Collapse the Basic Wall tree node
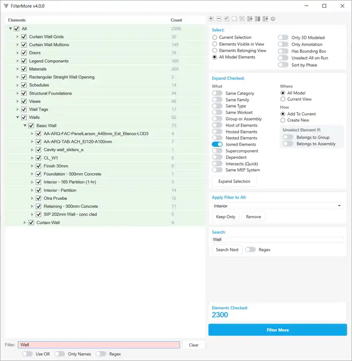The width and height of the screenshot is (352, 361). point(25,126)
